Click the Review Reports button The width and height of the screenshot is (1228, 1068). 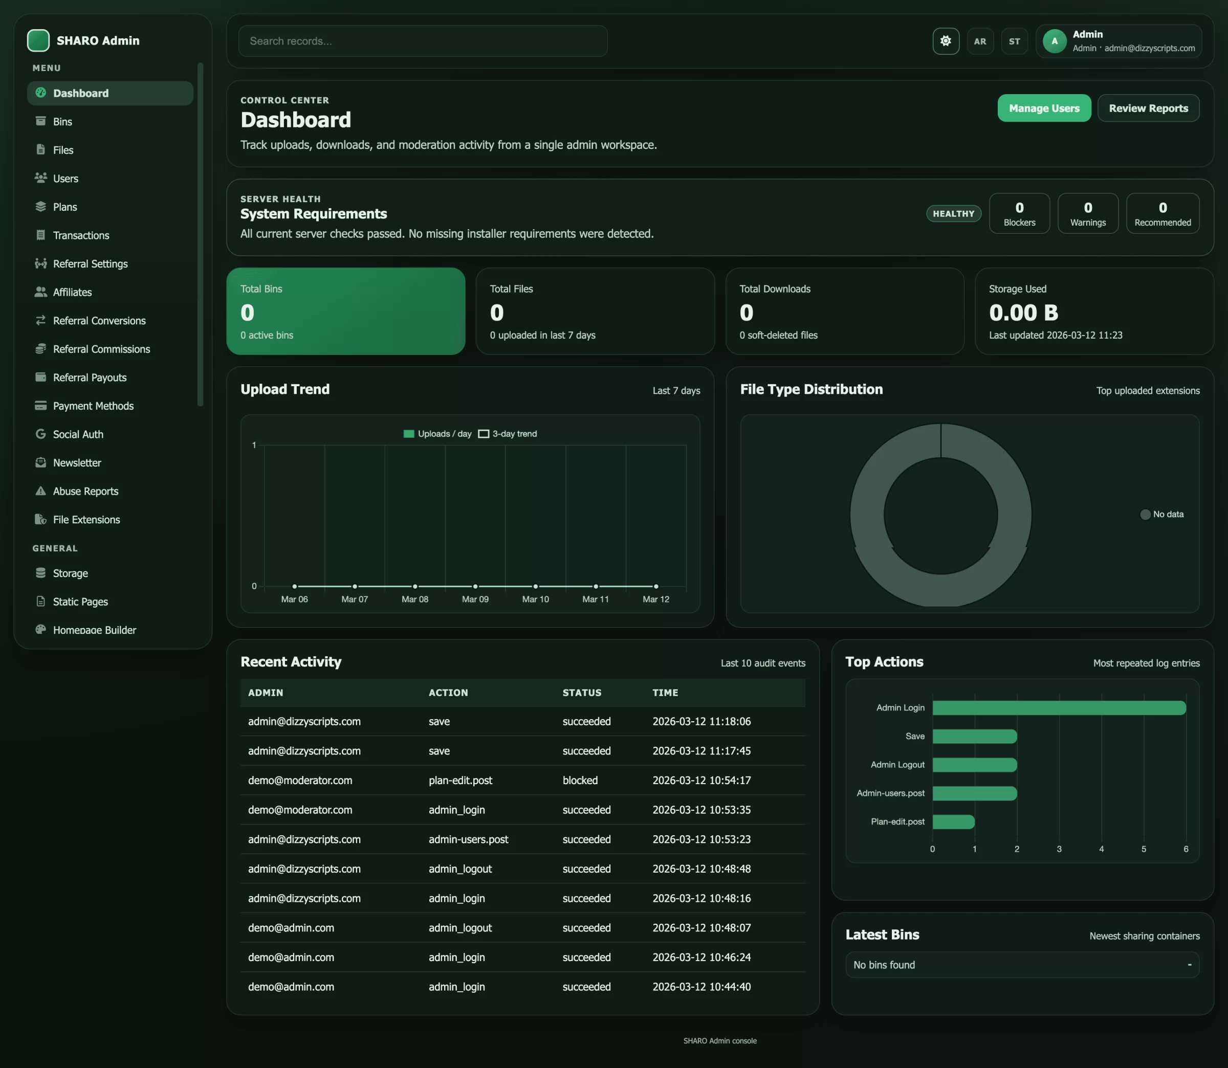point(1148,108)
